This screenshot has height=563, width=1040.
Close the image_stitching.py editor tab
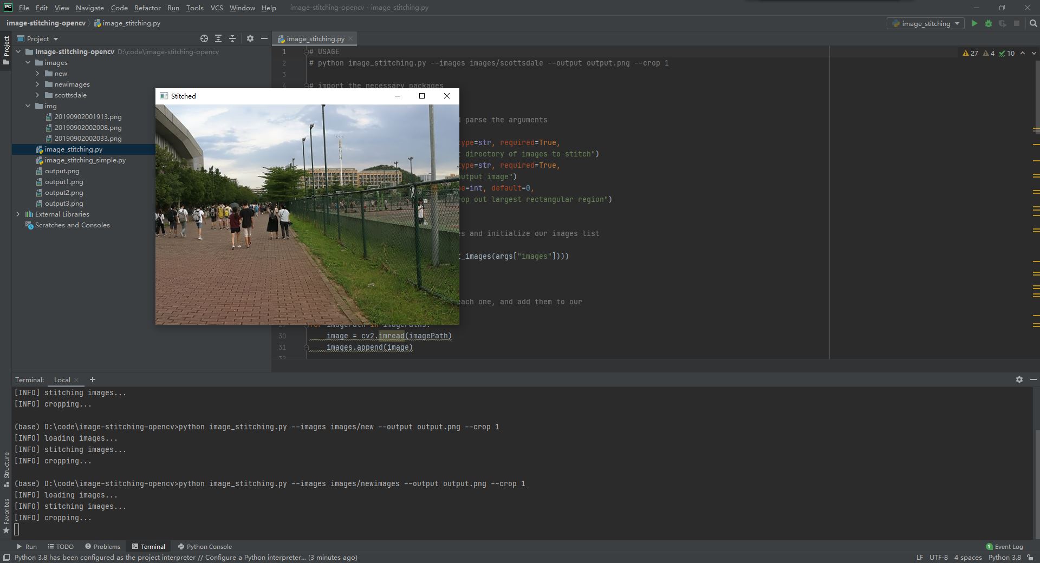pos(351,38)
